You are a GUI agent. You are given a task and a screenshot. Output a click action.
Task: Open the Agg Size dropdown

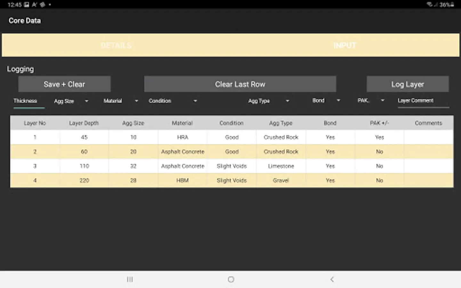point(71,101)
